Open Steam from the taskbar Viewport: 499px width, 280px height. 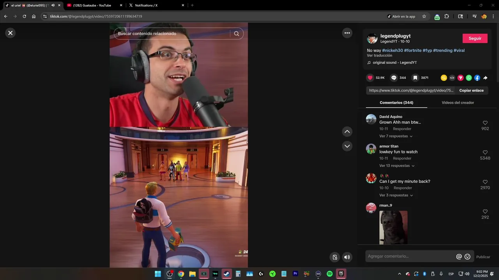(x=226, y=274)
